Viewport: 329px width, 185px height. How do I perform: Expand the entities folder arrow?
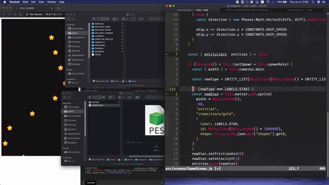pyautogui.click(x=119, y=102)
